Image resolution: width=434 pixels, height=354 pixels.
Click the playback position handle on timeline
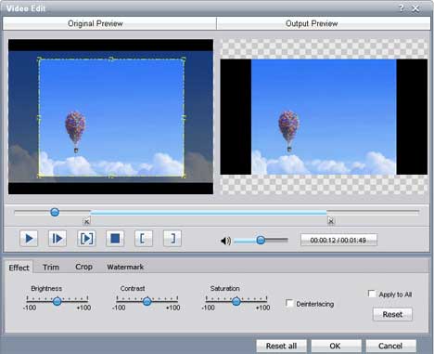pyautogui.click(x=55, y=212)
